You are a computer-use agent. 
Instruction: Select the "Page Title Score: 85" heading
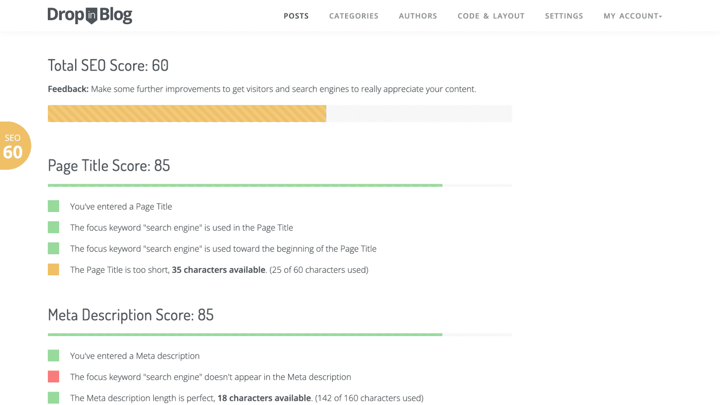coord(109,165)
